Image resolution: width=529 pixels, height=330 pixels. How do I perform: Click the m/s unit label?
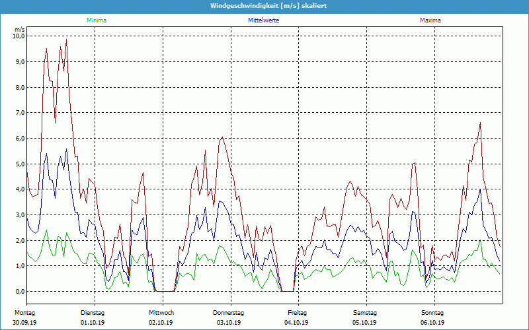[x=19, y=30]
